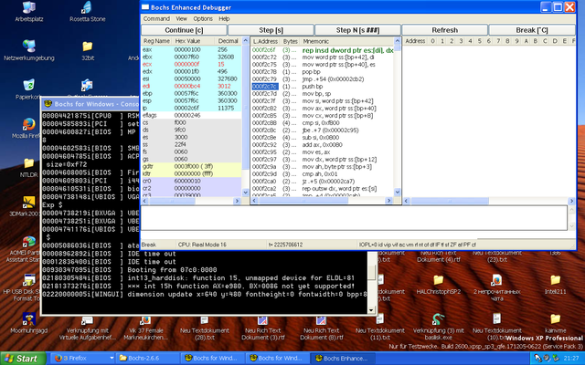The height and width of the screenshot is (365, 585).
Task: Select the eflags register row
Action: point(191,116)
